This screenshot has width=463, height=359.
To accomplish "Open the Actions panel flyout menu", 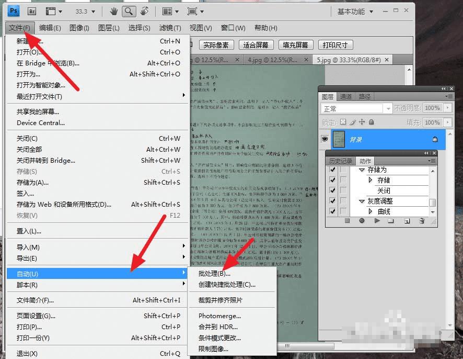I will [x=432, y=161].
